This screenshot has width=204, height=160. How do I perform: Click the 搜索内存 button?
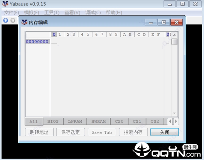(x=133, y=132)
